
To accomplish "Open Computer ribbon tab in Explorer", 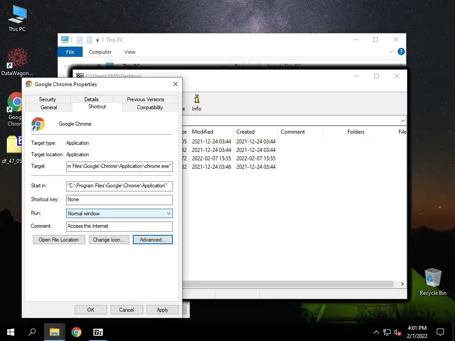I will [x=100, y=52].
